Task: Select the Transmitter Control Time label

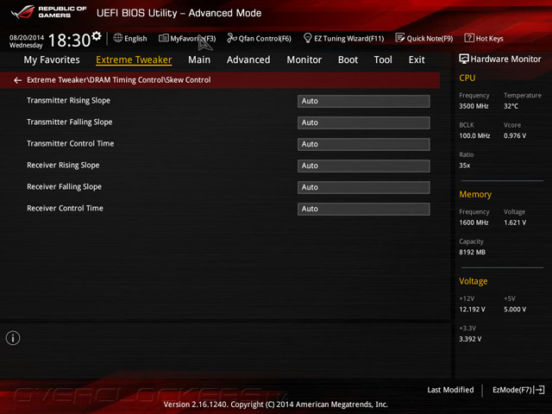Action: pyautogui.click(x=71, y=144)
